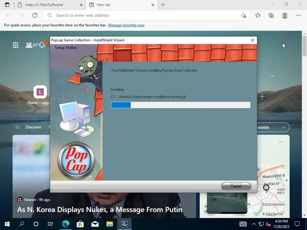This screenshot has height=230, width=307.
Task: Select the Discover feed tab
Action: point(34,127)
